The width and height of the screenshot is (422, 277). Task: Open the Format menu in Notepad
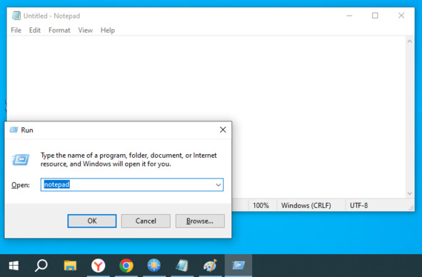point(59,30)
